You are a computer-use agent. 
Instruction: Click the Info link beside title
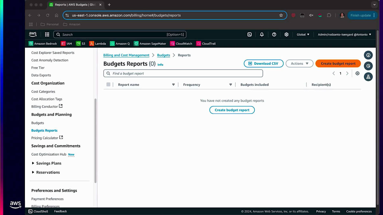click(x=160, y=65)
